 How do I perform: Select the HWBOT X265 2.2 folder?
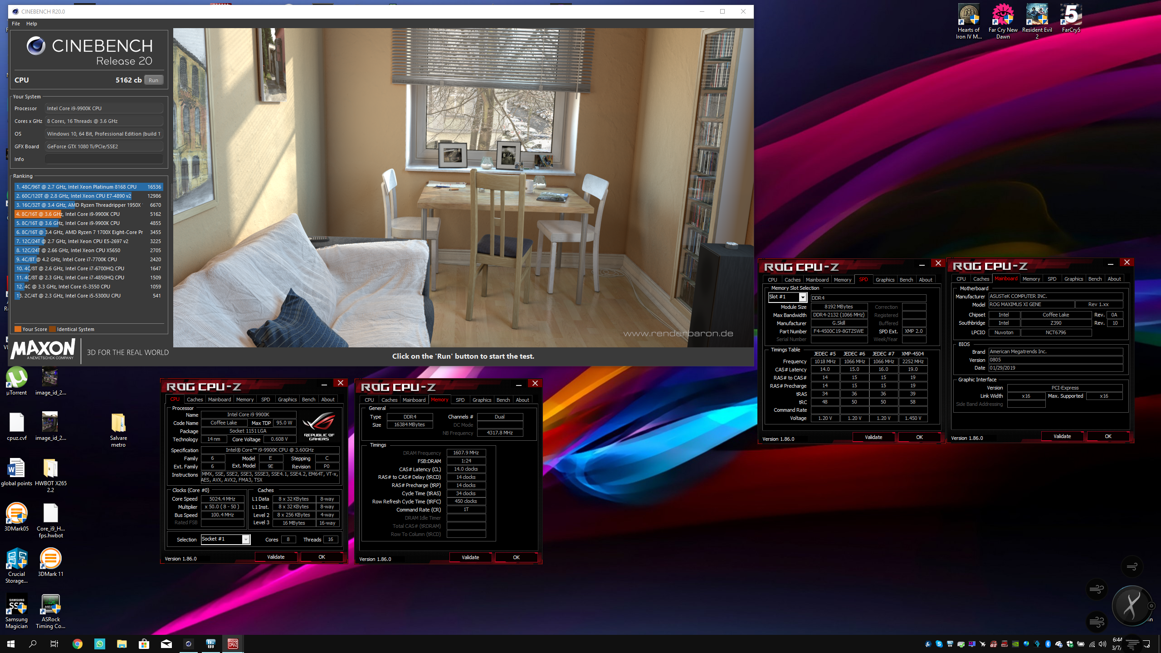tap(50, 475)
